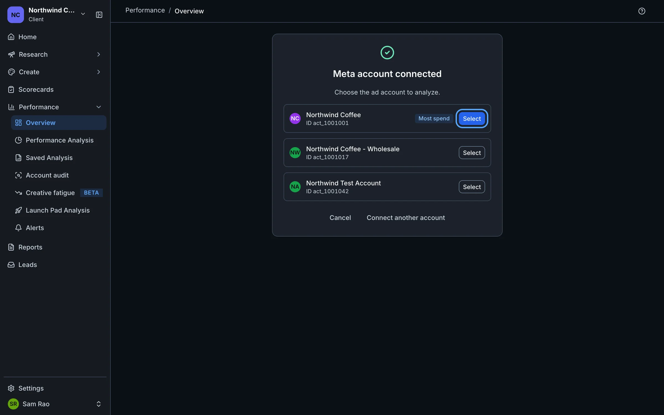Image resolution: width=664 pixels, height=415 pixels.
Task: Collapse the sidebar with the panel icon
Action: tap(99, 15)
